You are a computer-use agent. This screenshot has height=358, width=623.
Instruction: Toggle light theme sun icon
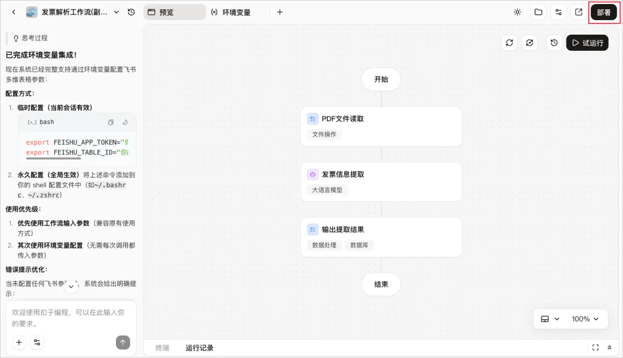point(517,12)
